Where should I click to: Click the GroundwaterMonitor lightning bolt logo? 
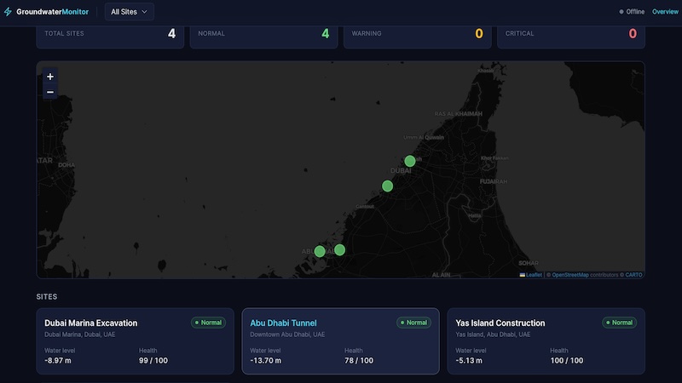(x=8, y=12)
